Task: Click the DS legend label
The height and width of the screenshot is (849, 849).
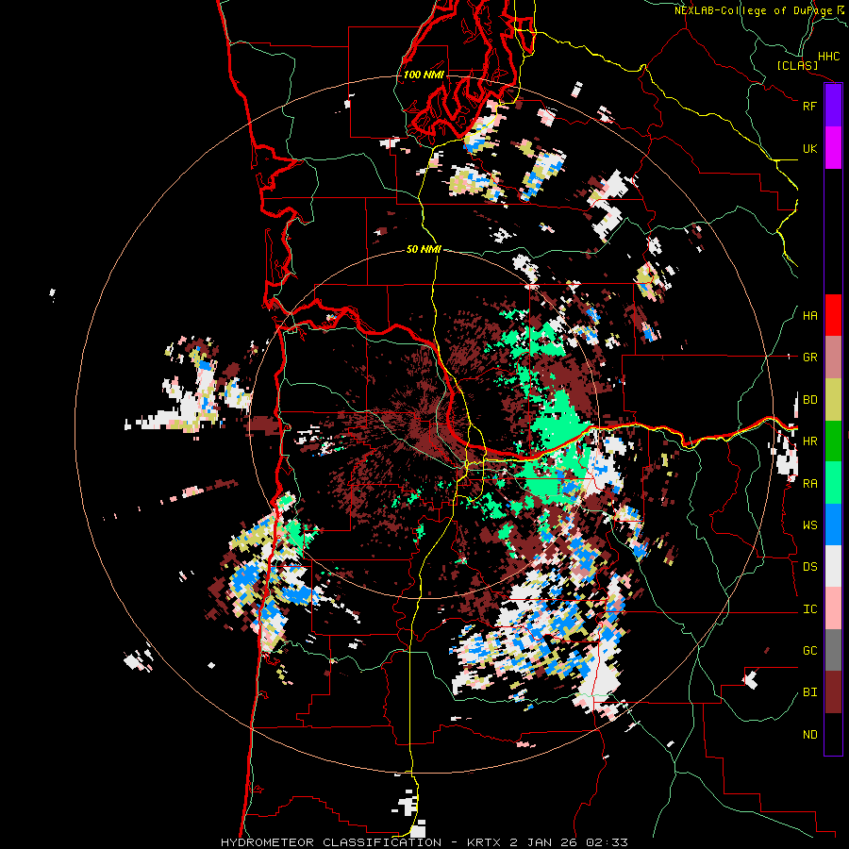Action: pos(809,566)
